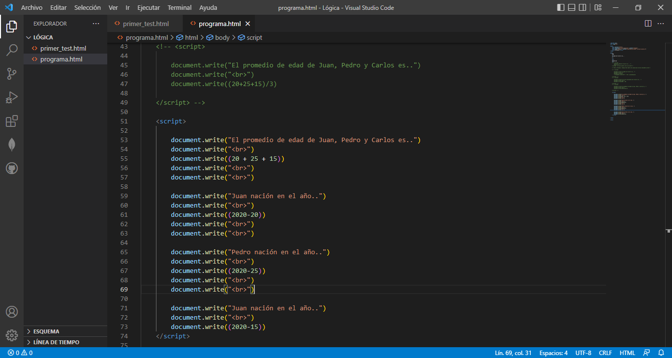Screen dimensions: 672x358
Task: Split the editor to the right
Action: 648,24
